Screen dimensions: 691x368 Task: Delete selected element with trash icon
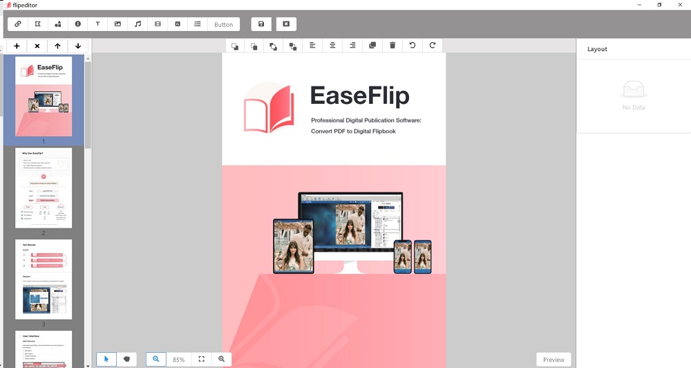pyautogui.click(x=392, y=46)
